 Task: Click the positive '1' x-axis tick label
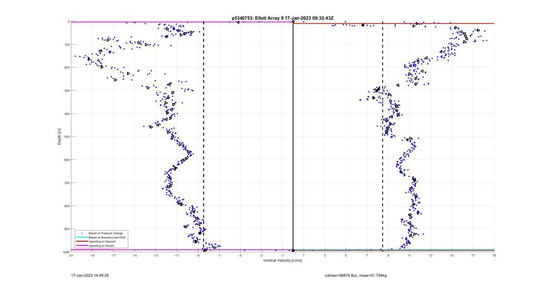point(304,256)
